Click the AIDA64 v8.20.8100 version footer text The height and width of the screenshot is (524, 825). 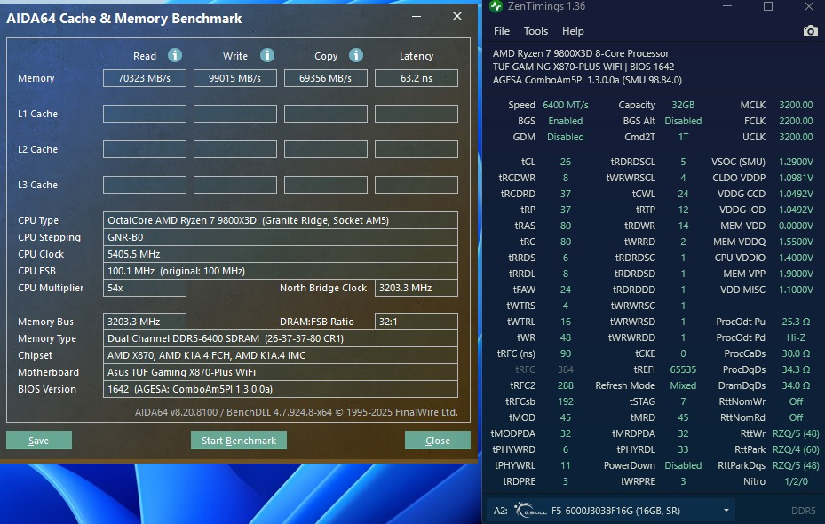click(x=297, y=412)
